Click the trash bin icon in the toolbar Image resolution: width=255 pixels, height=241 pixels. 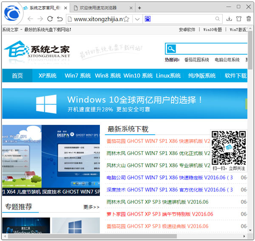tap(249, 19)
